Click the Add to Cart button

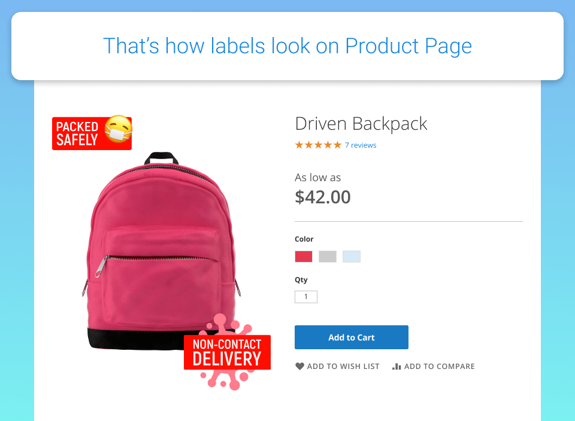pyautogui.click(x=352, y=337)
